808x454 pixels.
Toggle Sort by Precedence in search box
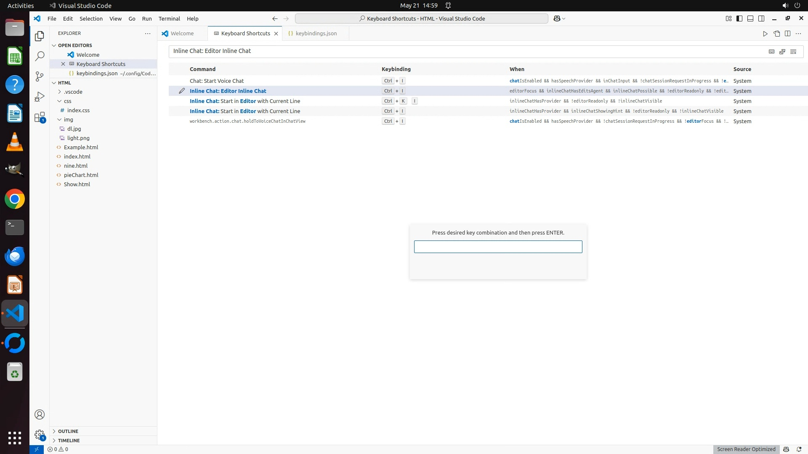782,51
